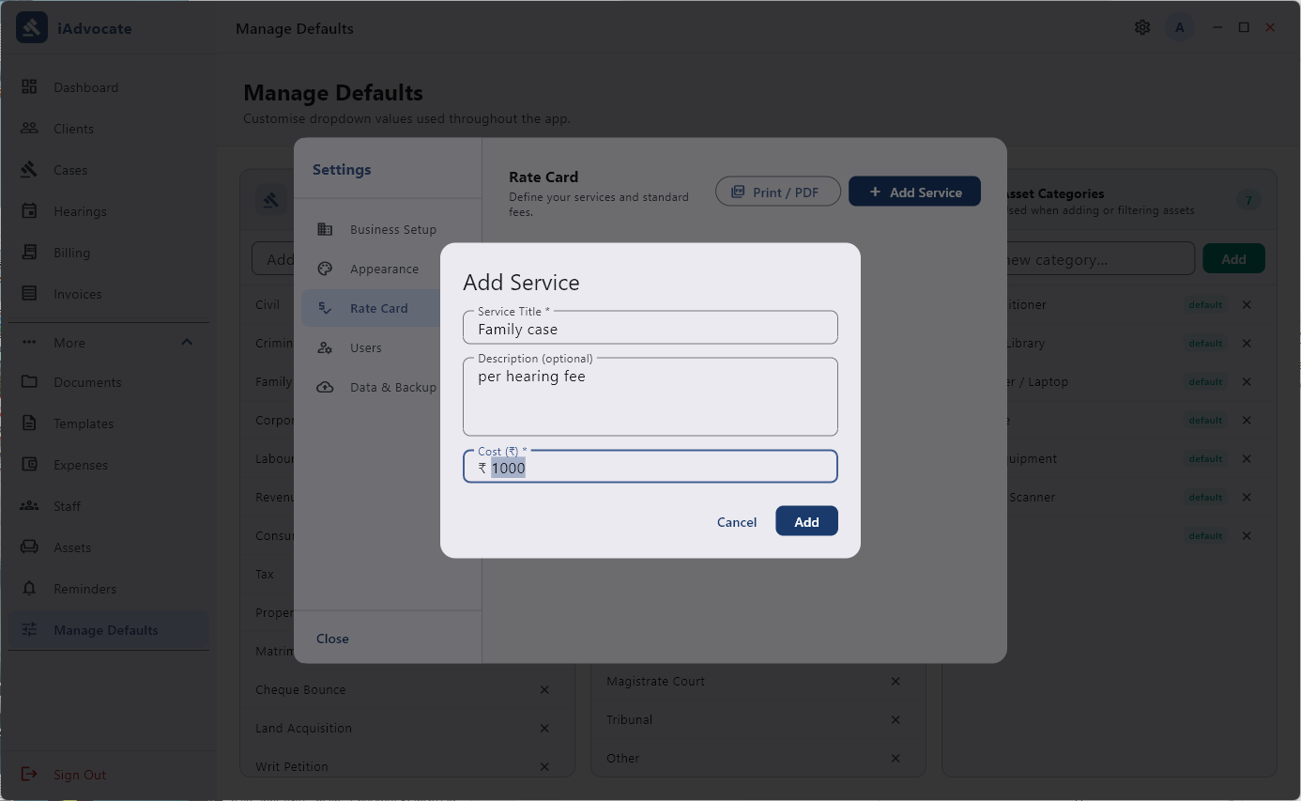Open the three-dots More menu
The image size is (1301, 801).
[x=29, y=342]
